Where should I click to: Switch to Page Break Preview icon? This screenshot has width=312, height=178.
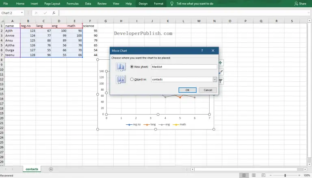pyautogui.click(x=264, y=175)
